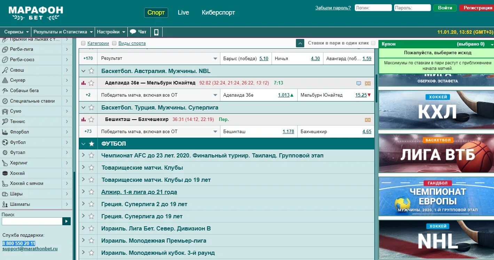Screen dimensions: 494x260
Task: Open statistics icon for Аделаида 36е match
Action: 83,83
